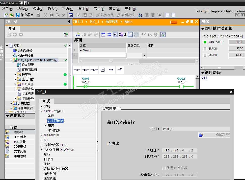Click the 子网掩码 field 255.255.255.0
The height and width of the screenshot is (180, 245).
(x=180, y=156)
